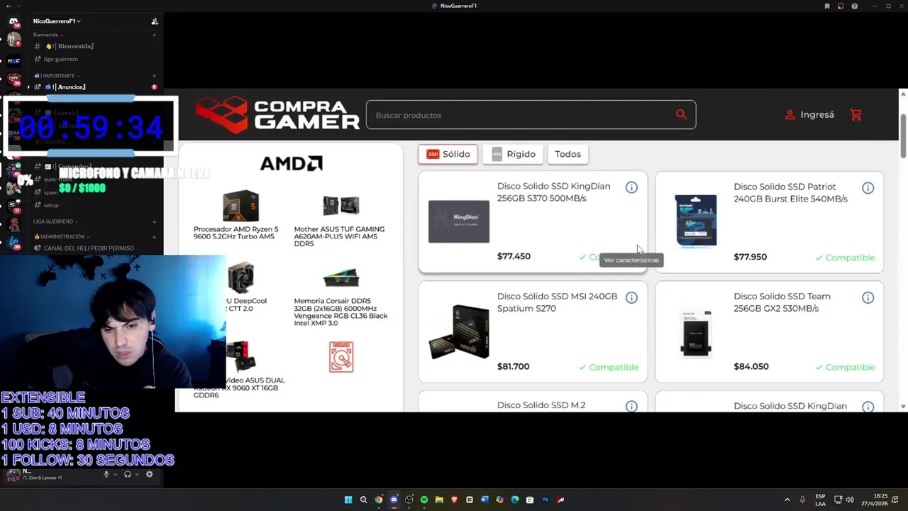Open Discord help icon in title bar
The width and height of the screenshot is (908, 511).
point(855,6)
